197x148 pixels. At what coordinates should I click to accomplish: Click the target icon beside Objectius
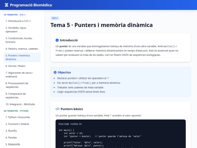(x=55, y=72)
